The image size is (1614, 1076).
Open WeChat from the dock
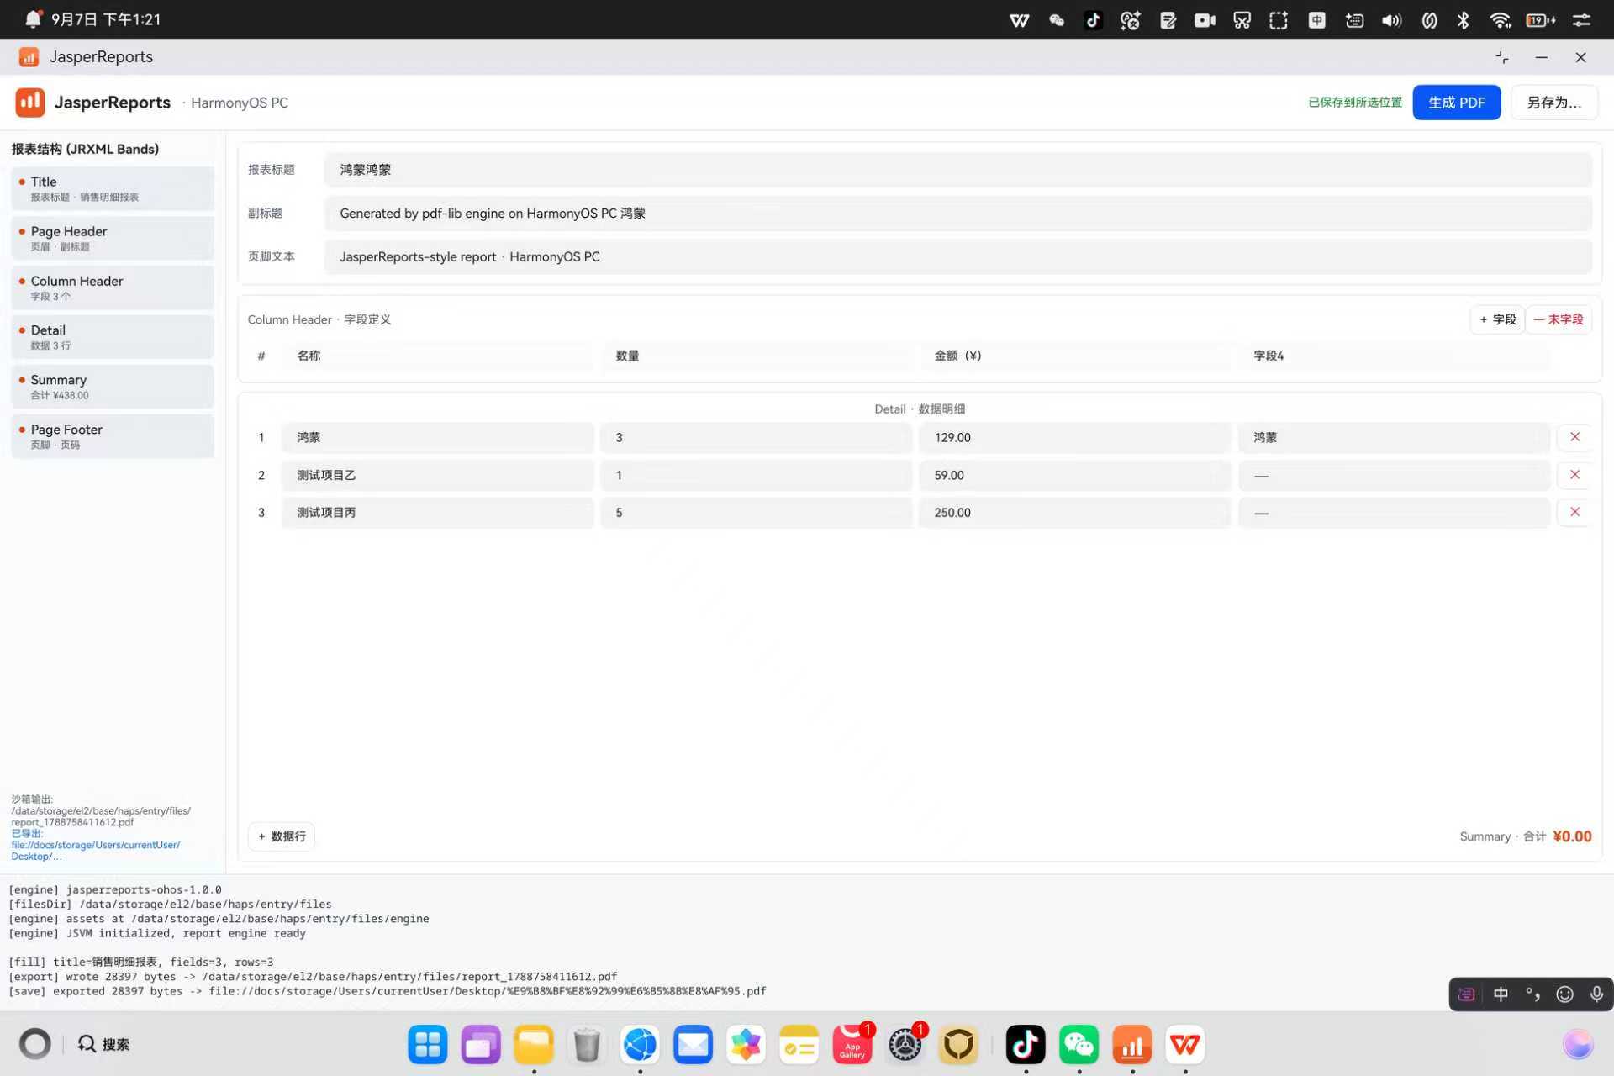pos(1079,1045)
